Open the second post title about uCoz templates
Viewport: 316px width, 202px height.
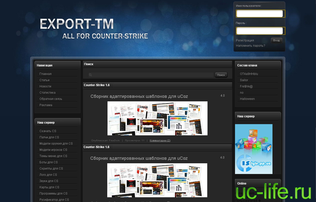[x=139, y=158]
